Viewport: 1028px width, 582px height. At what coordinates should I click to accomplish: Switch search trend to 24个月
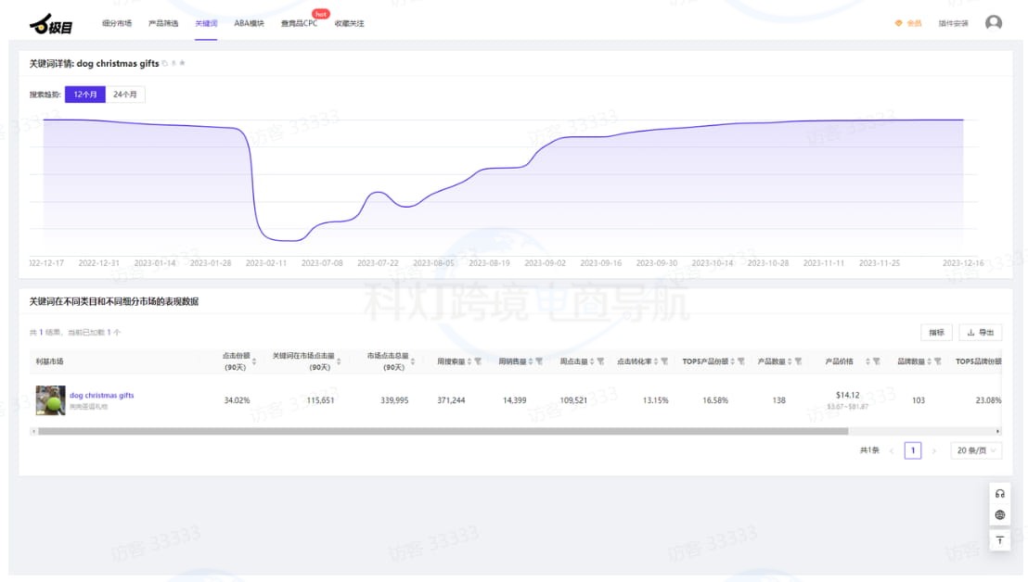click(125, 95)
